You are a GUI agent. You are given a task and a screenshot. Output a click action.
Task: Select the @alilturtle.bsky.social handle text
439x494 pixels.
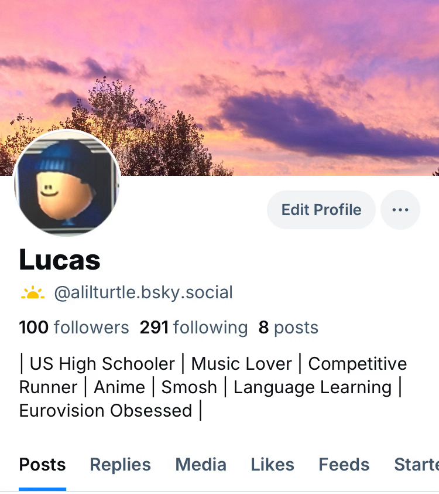(x=143, y=292)
